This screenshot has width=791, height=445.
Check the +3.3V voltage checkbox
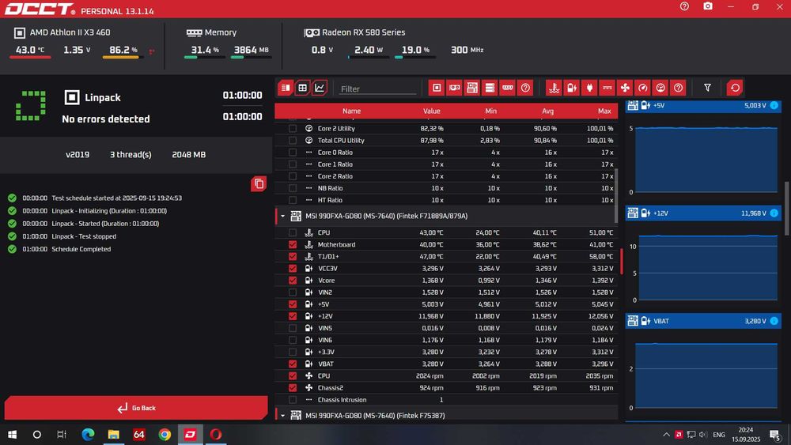pyautogui.click(x=293, y=352)
